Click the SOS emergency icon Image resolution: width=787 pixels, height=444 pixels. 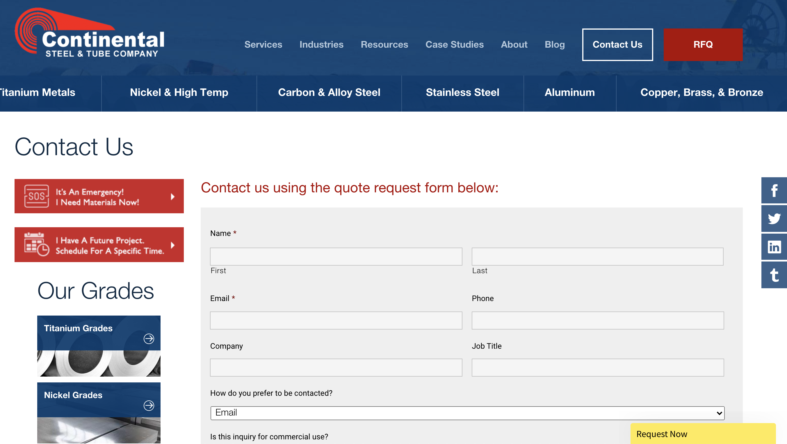36,196
